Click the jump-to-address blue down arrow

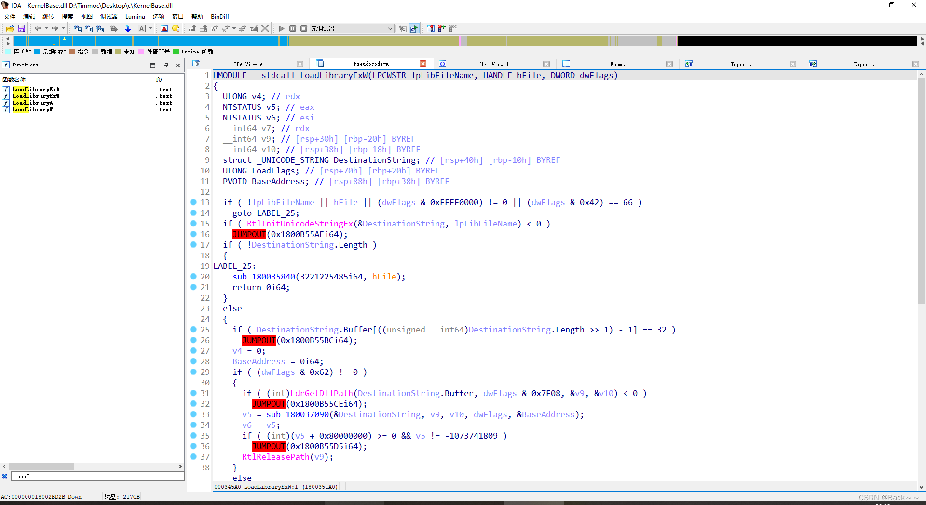pos(128,28)
